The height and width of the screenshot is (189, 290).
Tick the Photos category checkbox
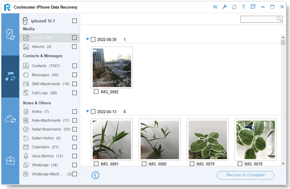pos(74,38)
